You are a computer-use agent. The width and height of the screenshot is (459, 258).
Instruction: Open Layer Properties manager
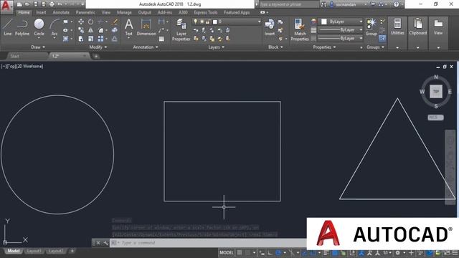181,29
